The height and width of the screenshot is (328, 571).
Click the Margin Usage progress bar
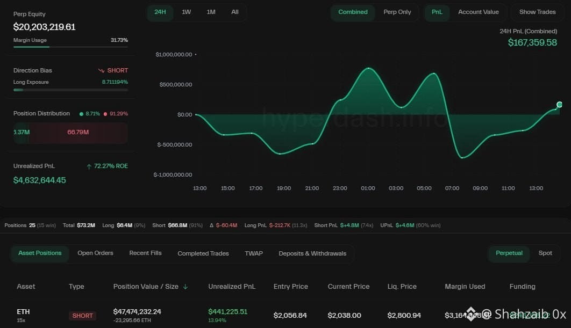coord(70,47)
